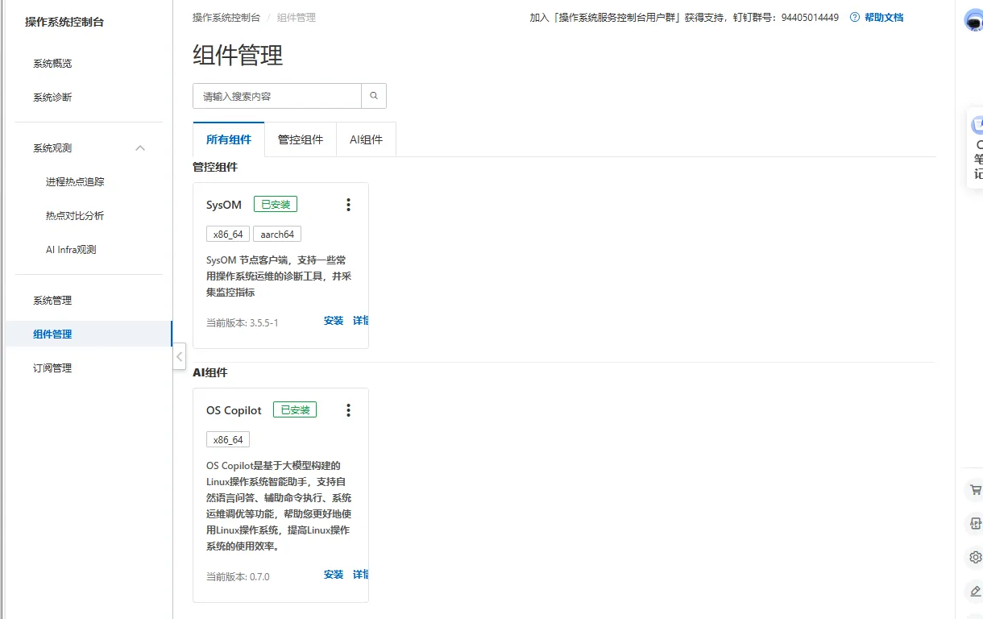Click 详情 link on OS Copilot card
The image size is (983, 619).
pos(361,575)
